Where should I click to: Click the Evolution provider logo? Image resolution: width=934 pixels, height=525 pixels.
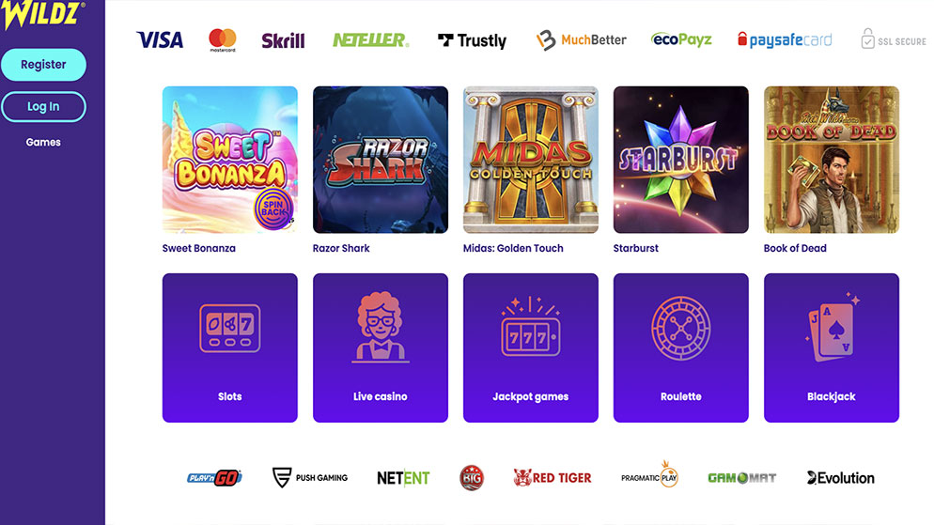tap(840, 477)
